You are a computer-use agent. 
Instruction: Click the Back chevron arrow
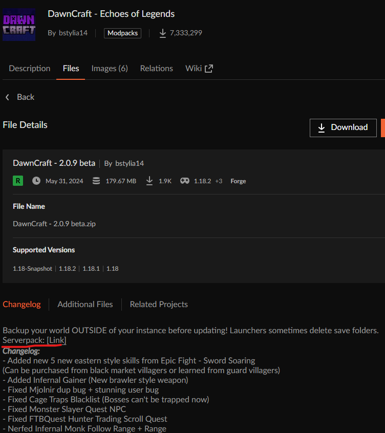click(8, 97)
